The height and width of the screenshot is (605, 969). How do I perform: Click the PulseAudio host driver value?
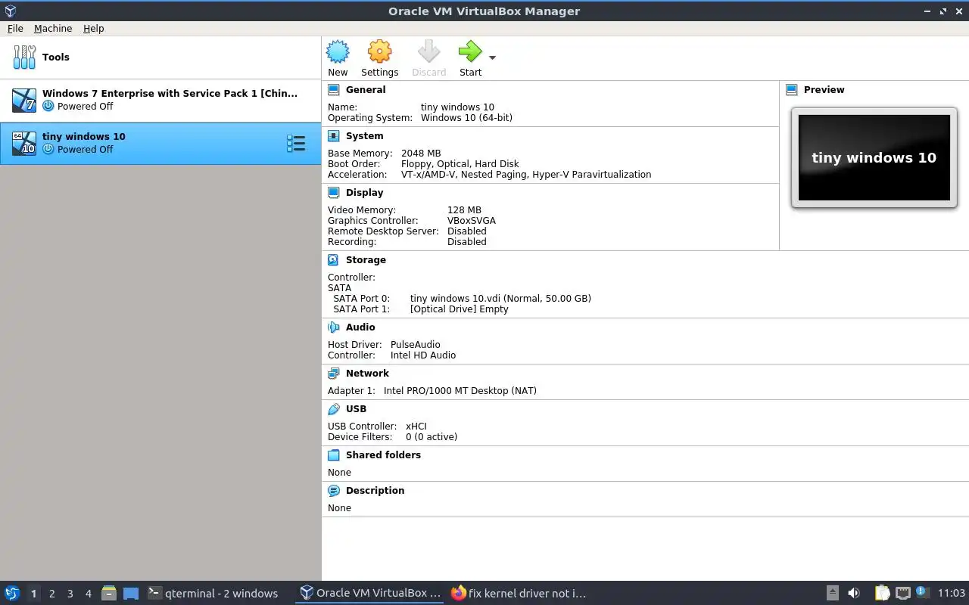[x=415, y=345]
